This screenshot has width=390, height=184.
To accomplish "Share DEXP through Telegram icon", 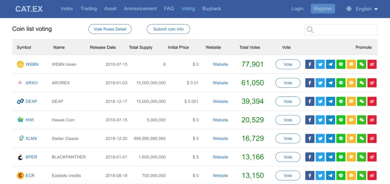I will [x=331, y=101].
